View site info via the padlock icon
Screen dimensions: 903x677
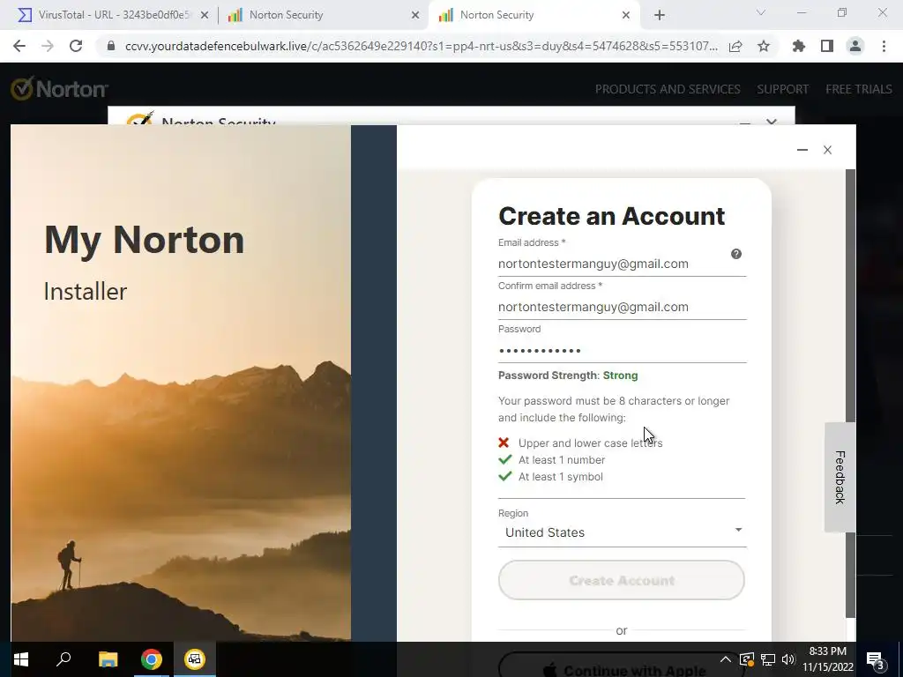(111, 46)
